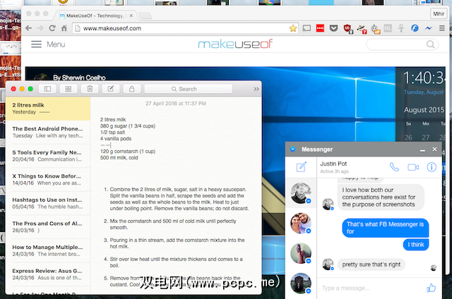The height and width of the screenshot is (299, 452).
Task: Open the notes grid view
Action: (68, 89)
